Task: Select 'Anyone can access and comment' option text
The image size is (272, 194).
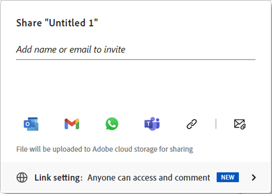Action: (x=149, y=178)
